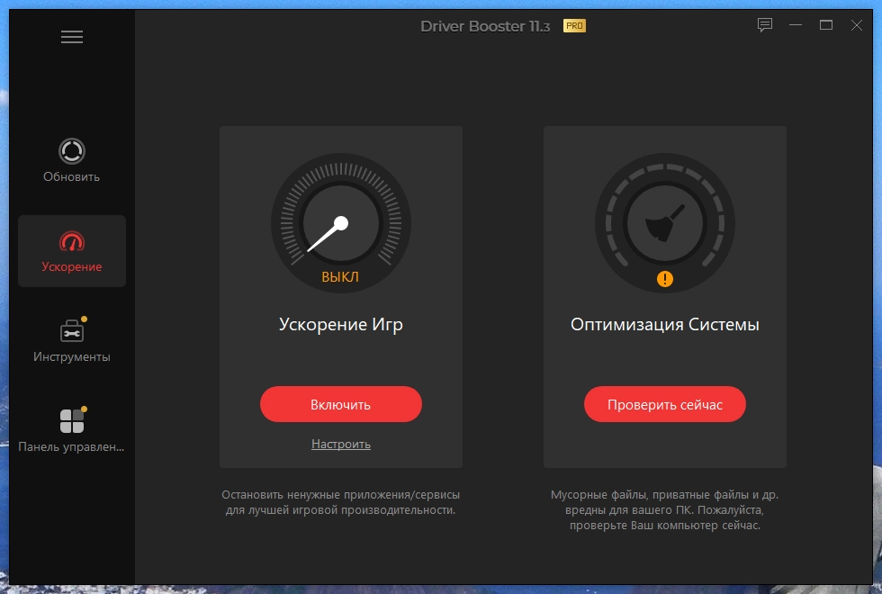Viewport: 882px width, 594px height.
Task: Click the text starting with Мусорные файлы
Action: [665, 510]
